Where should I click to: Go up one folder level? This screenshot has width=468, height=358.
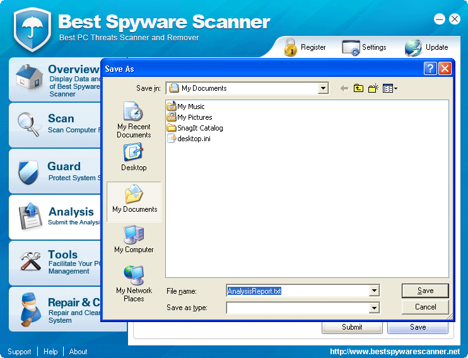(x=358, y=88)
